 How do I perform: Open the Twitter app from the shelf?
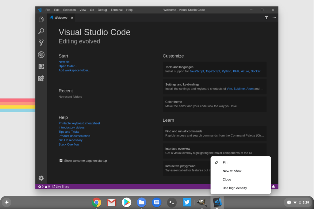(x=187, y=202)
